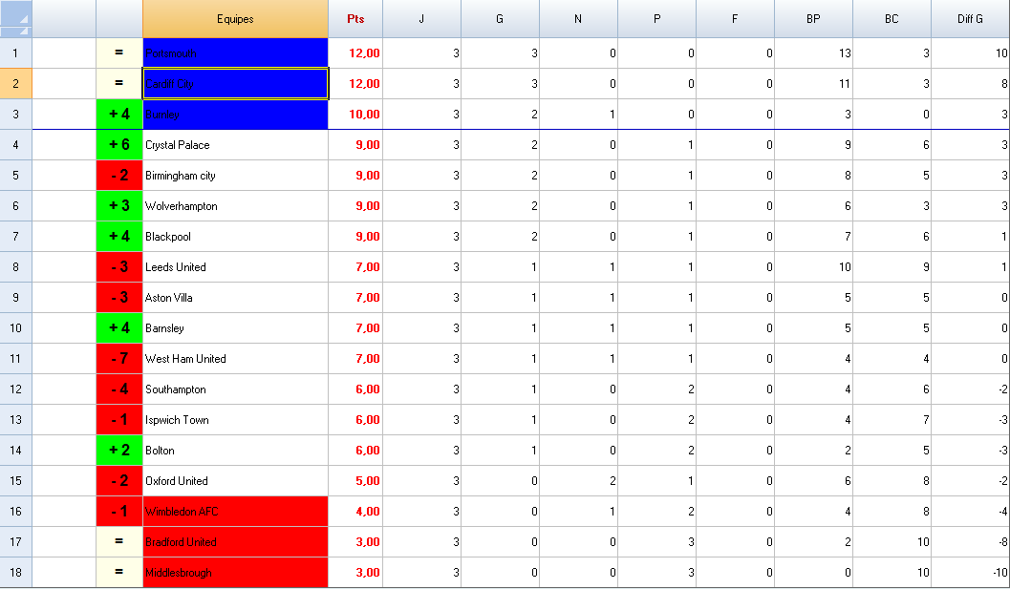Select row header 10
1010x589 pixels.
(x=15, y=328)
